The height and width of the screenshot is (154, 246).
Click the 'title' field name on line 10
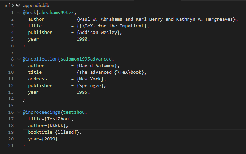pos(35,72)
